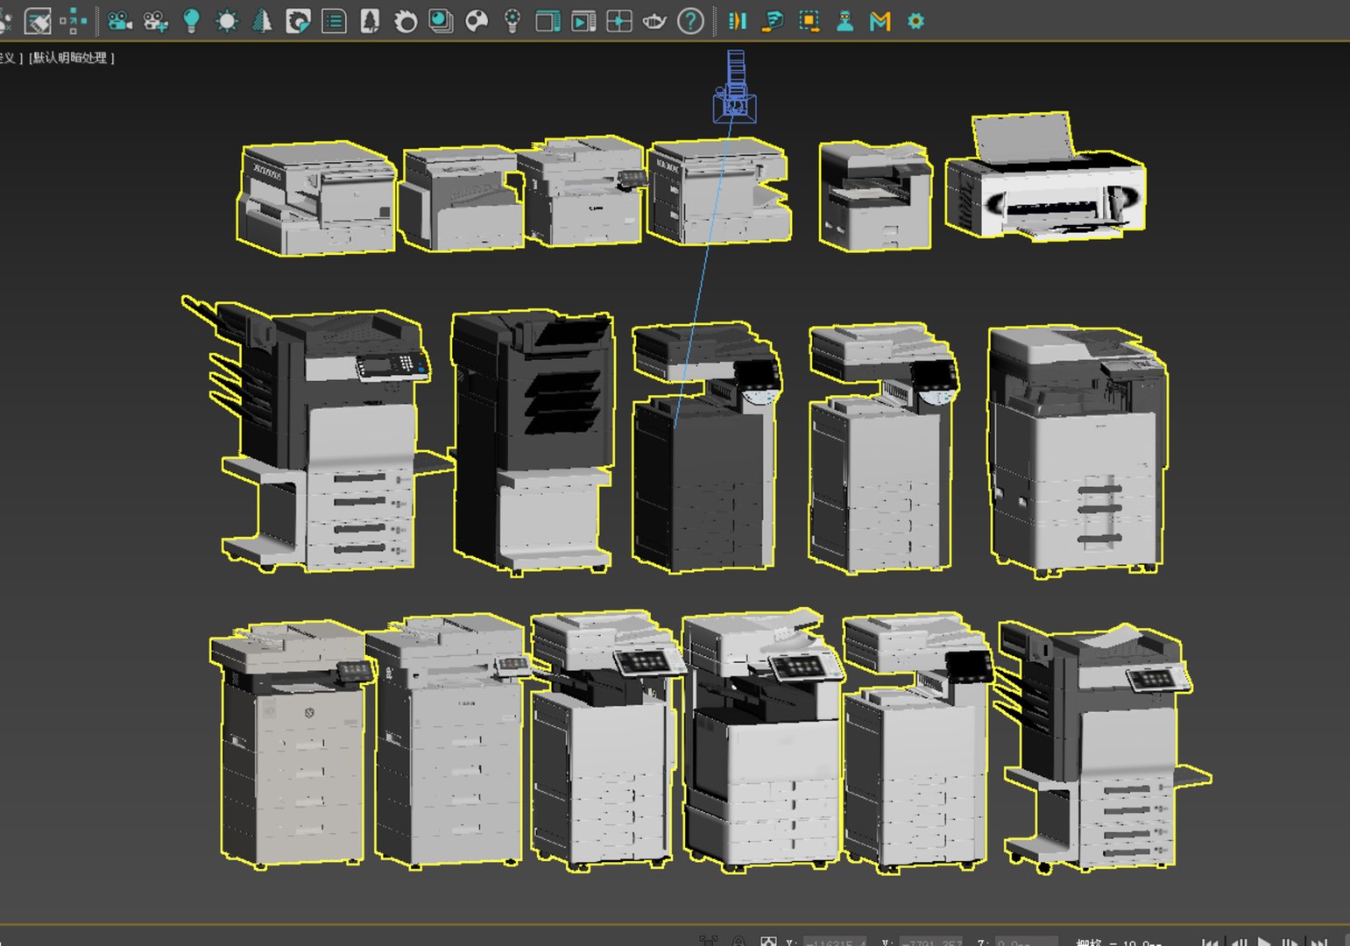The image size is (1350, 946).
Task: Click the circular ring flame icon
Action: point(406,21)
